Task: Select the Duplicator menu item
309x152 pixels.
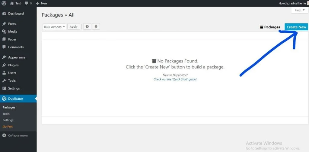Action: (18, 99)
